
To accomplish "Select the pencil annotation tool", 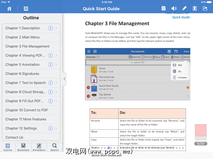I will [x=184, y=9].
